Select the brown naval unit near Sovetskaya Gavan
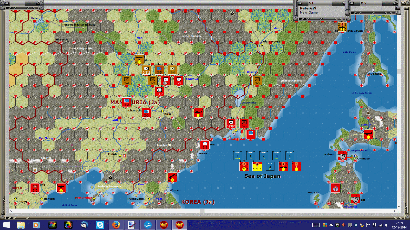410x230 pixels. [342, 27]
